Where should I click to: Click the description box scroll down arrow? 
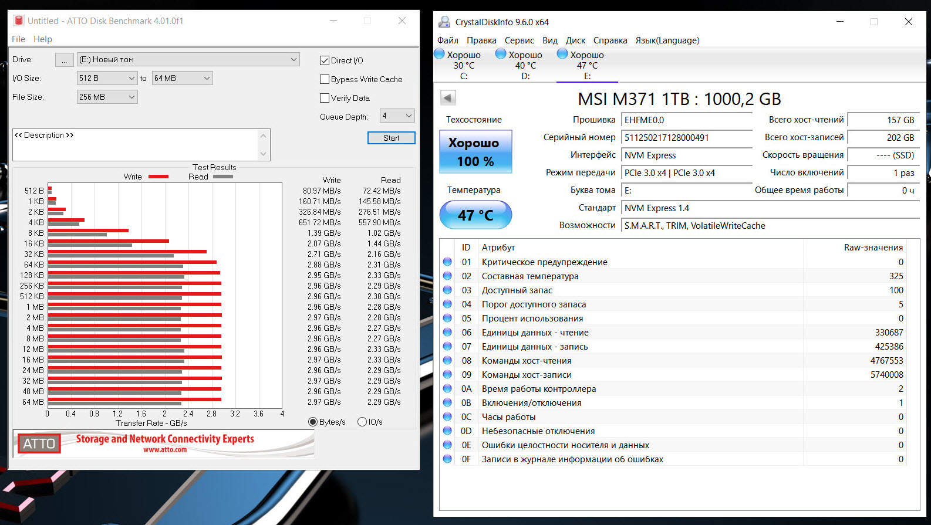coord(264,154)
